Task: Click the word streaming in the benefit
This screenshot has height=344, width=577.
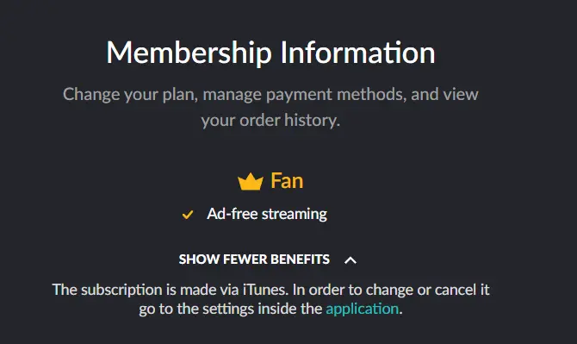Action: click(x=295, y=215)
